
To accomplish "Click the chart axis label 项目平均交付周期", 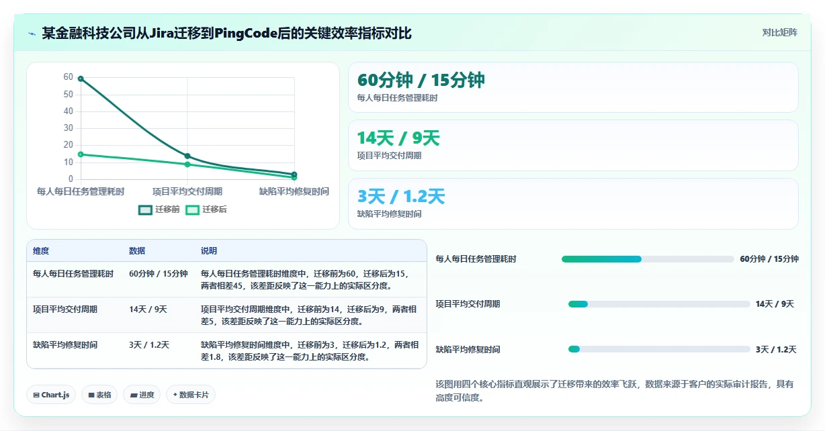I will tap(187, 191).
